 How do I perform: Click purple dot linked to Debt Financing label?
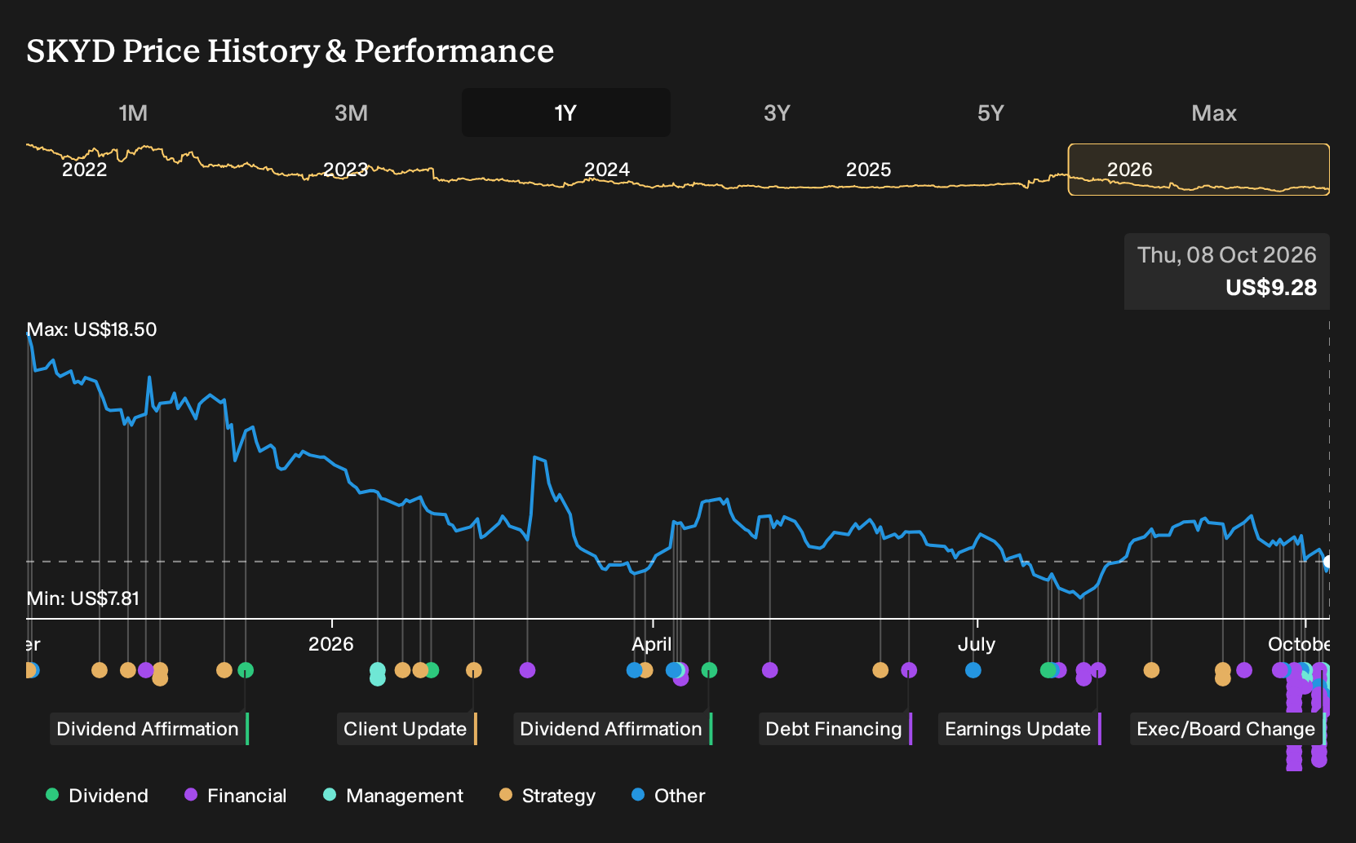click(909, 670)
